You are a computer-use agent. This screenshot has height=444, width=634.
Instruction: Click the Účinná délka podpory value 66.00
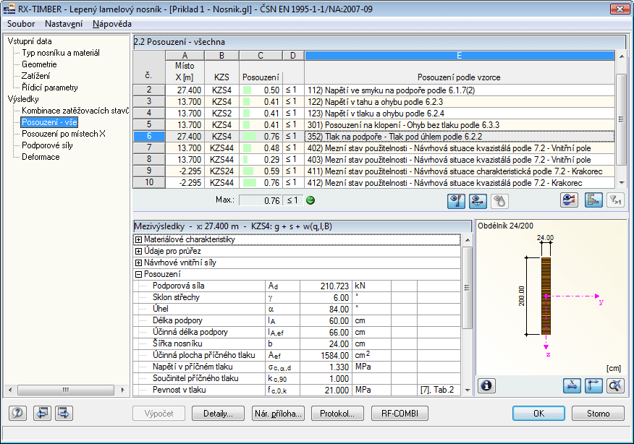pyautogui.click(x=326, y=332)
